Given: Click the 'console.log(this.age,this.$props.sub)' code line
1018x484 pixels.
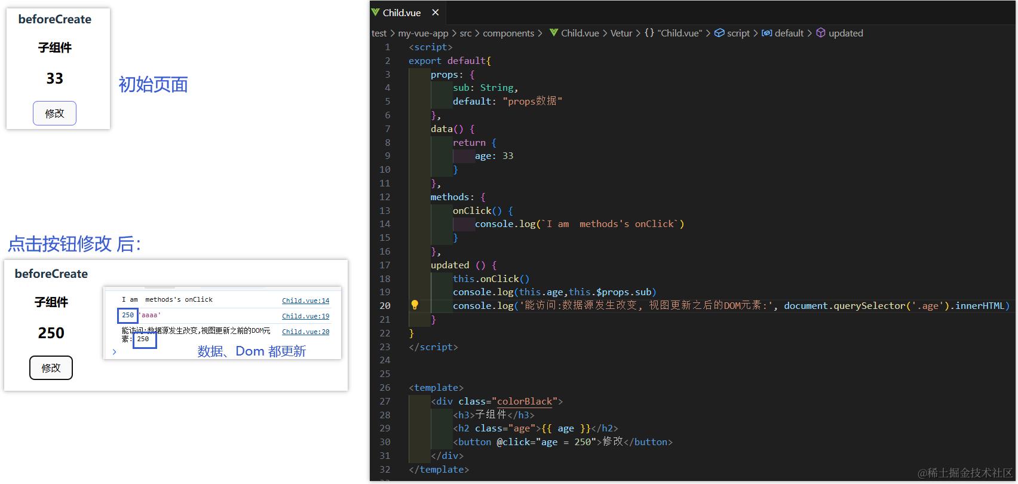Looking at the screenshot, I should coord(554,292).
